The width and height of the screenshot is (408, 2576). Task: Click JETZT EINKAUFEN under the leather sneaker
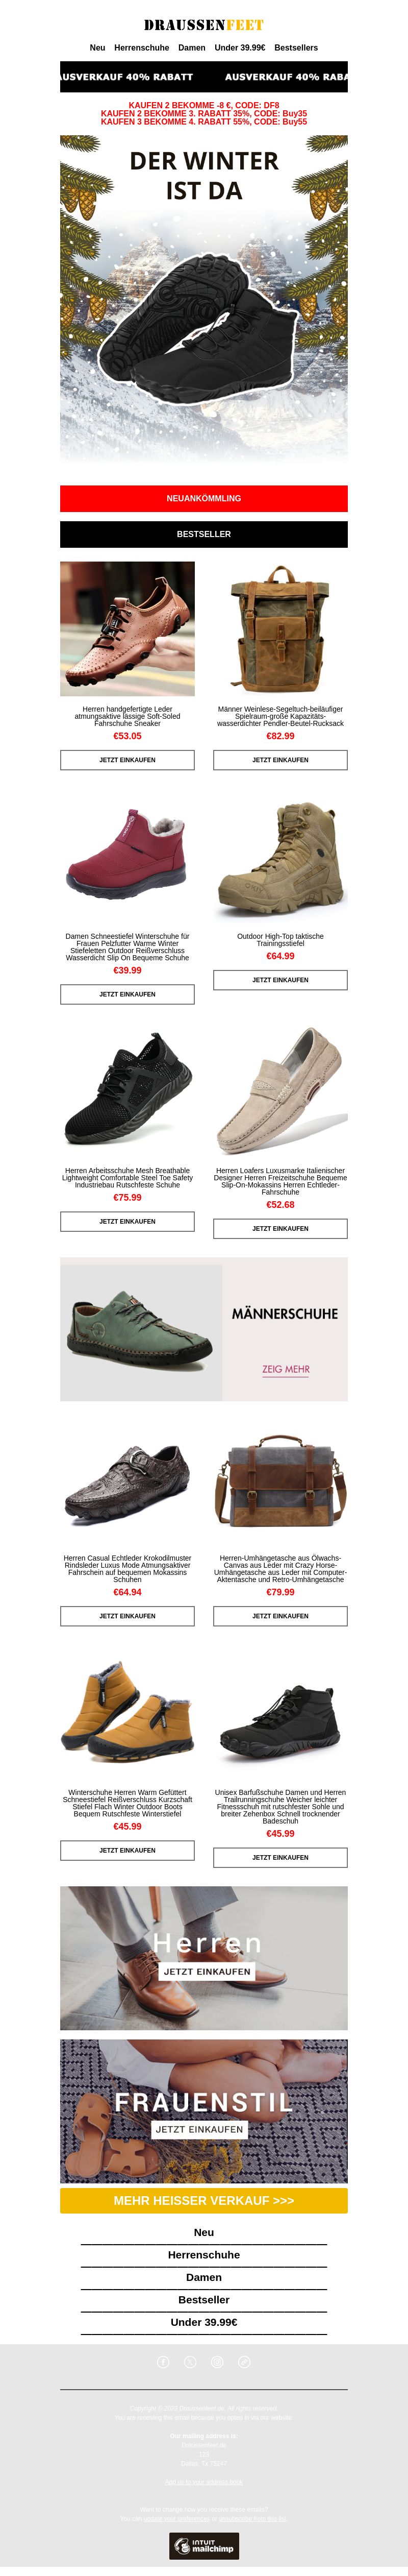[x=127, y=760]
